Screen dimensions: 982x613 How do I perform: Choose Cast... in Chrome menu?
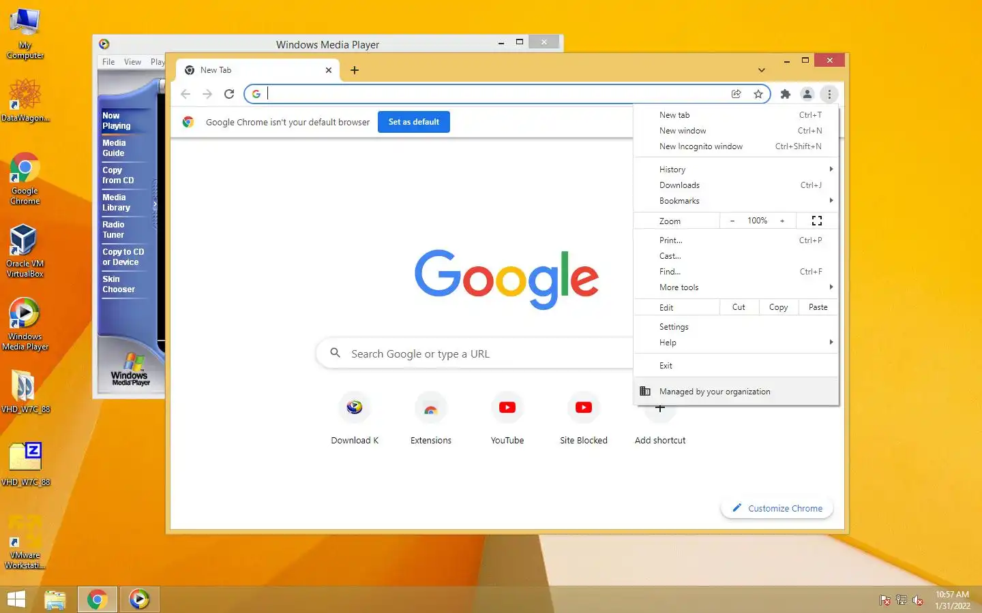tap(736, 256)
